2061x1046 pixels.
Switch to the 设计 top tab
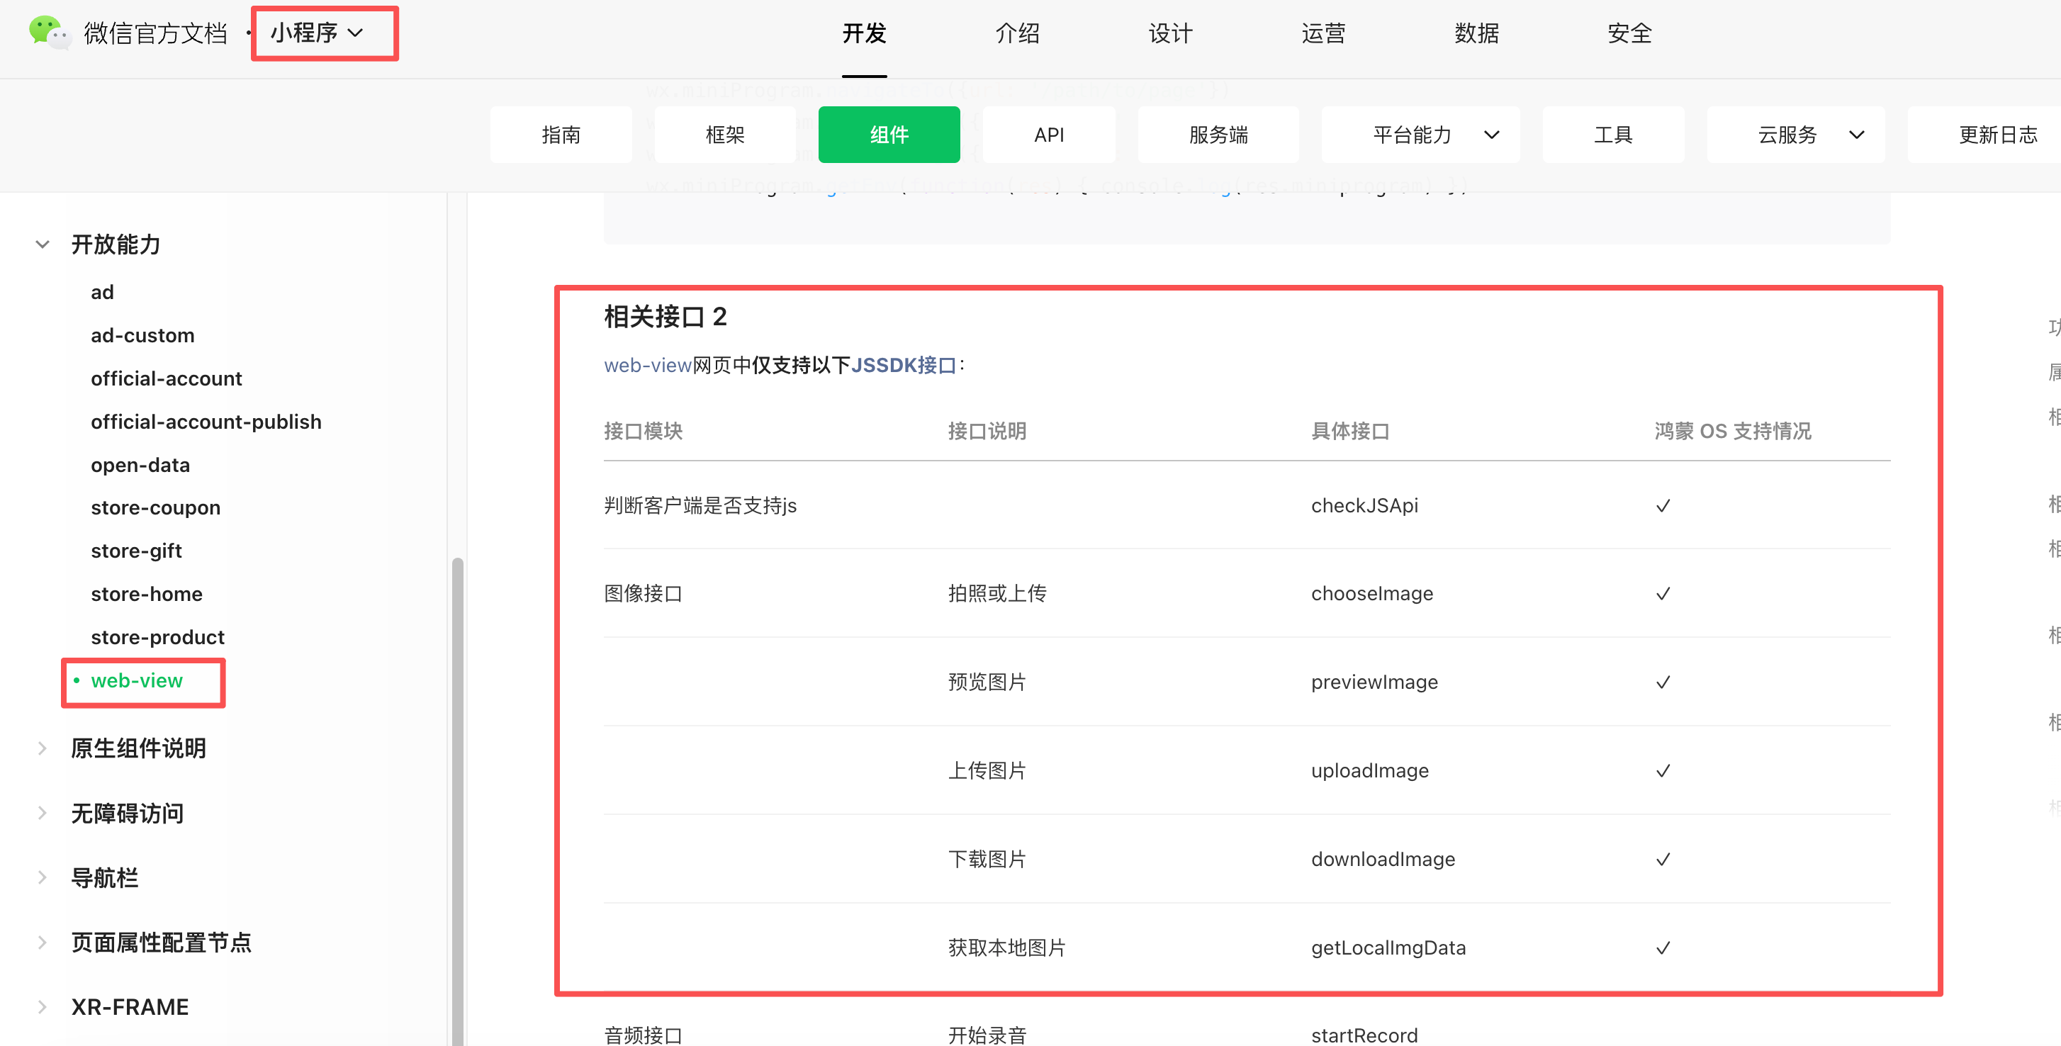click(1169, 33)
